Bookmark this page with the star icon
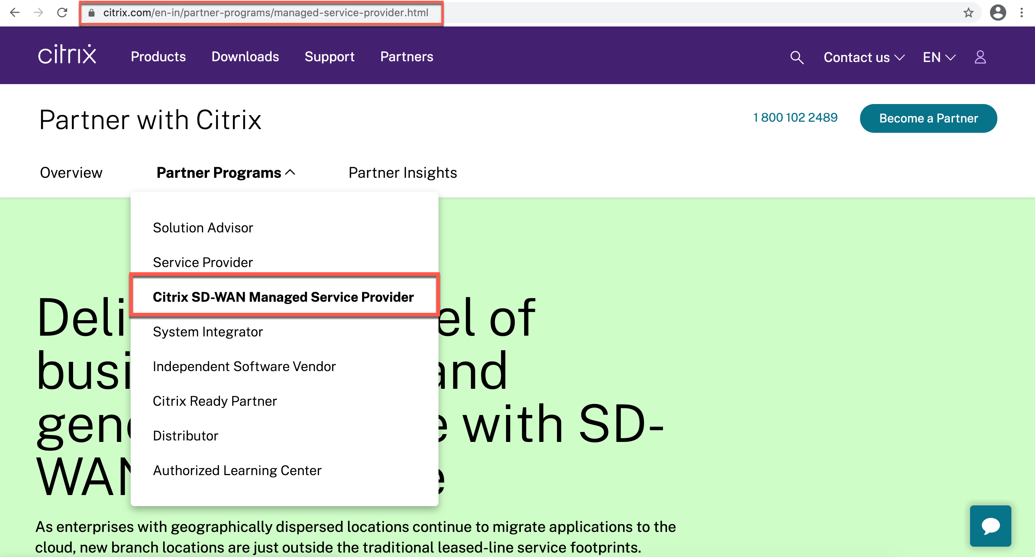Screen dimensions: 1035x557 tap(968, 13)
